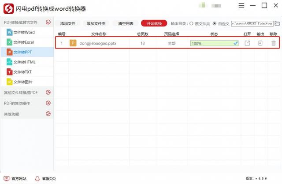
Task: Click the 添加文件 button
Action: click(68, 23)
